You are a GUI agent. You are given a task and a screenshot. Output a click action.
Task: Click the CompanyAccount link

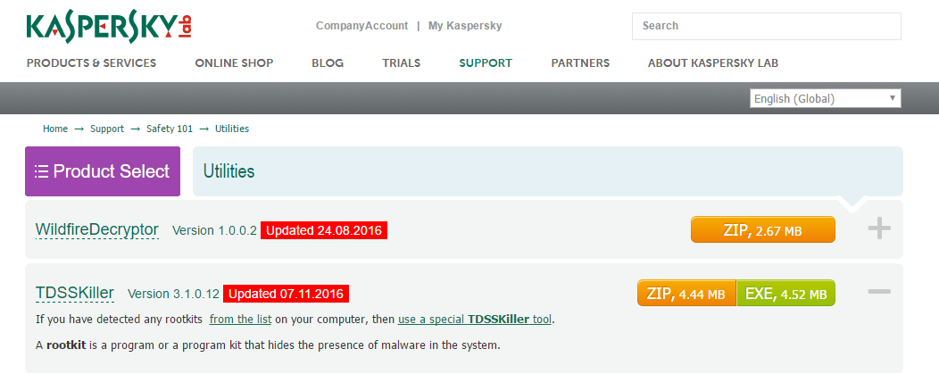[x=361, y=26]
